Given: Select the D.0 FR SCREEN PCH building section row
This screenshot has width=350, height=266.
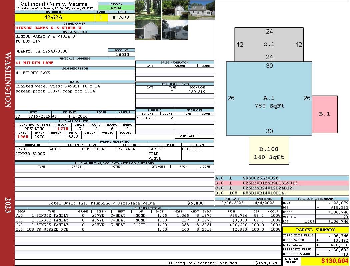Looking at the screenshot, I should point(148,229).
